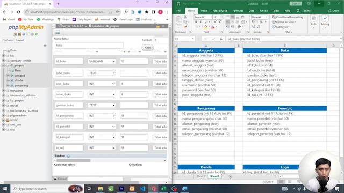344x193 pixels.
Task: Open the Terbaru list in phpMyAdmin sidebar
Action: coord(8,40)
